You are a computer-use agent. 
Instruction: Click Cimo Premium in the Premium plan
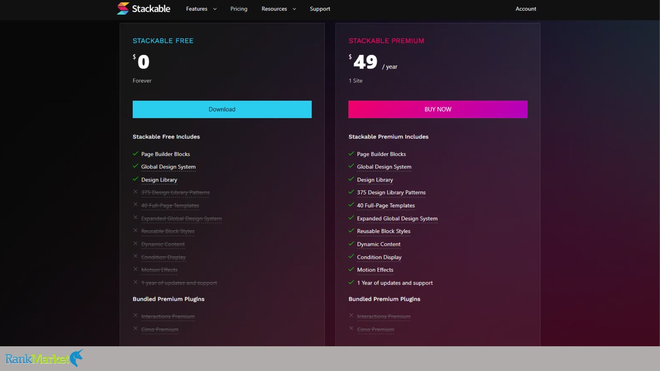[375, 329]
